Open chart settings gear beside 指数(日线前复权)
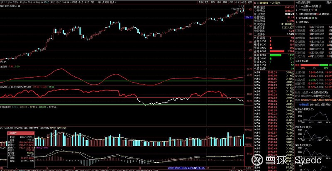Image resolution: width=332 pixels, height=171 pixels. coord(19,5)
